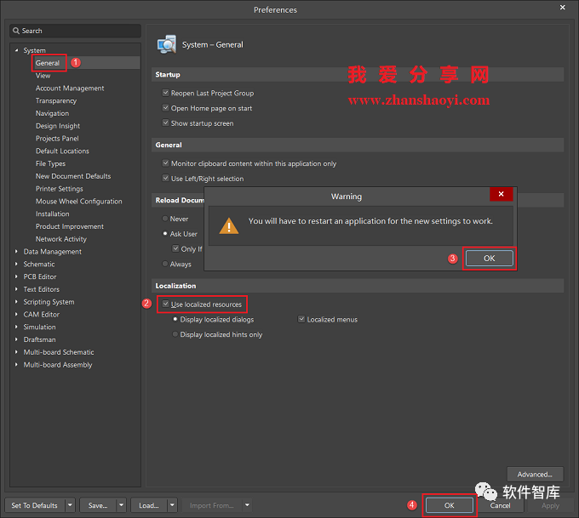Open New Document Defaults page
The image size is (579, 518).
coord(73,176)
